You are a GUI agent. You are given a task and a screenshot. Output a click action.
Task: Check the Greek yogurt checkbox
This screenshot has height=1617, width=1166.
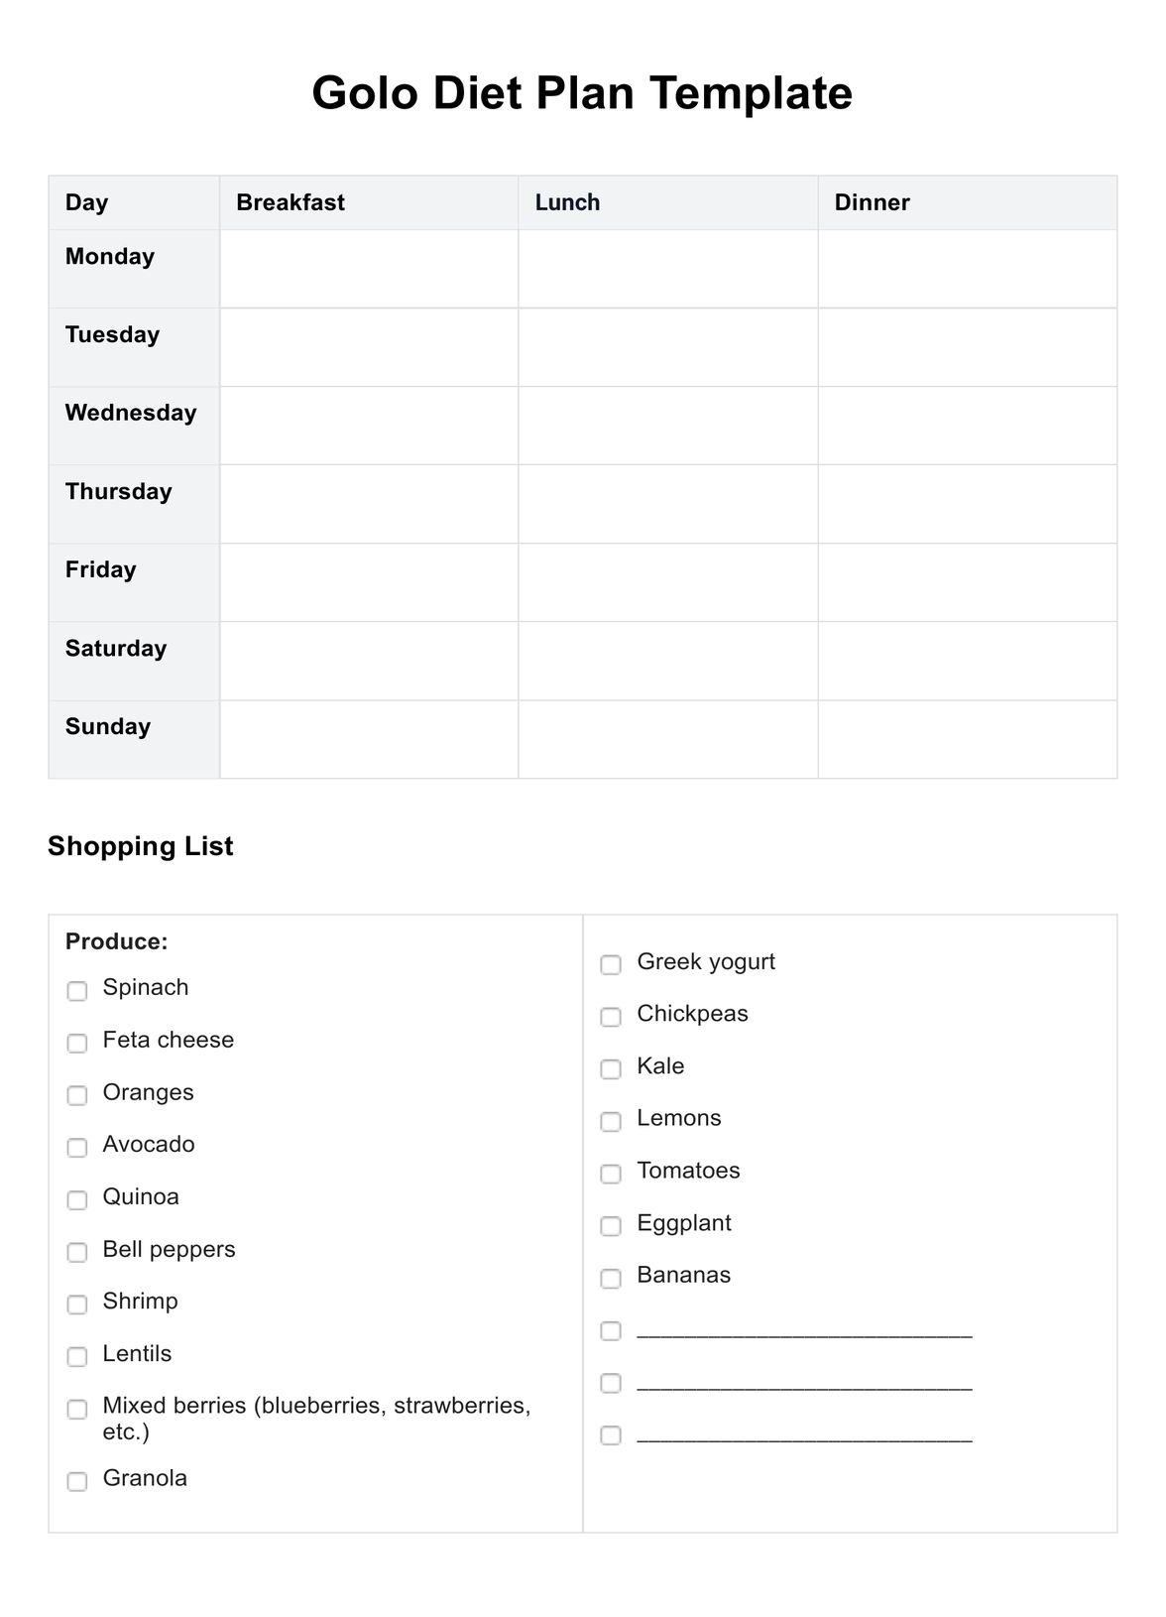tap(611, 965)
